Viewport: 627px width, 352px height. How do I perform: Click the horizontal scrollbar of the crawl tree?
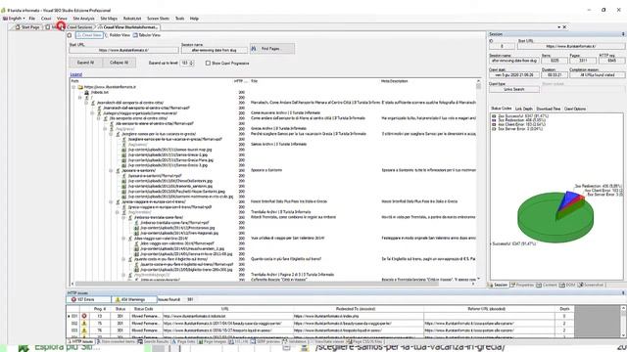point(273,284)
